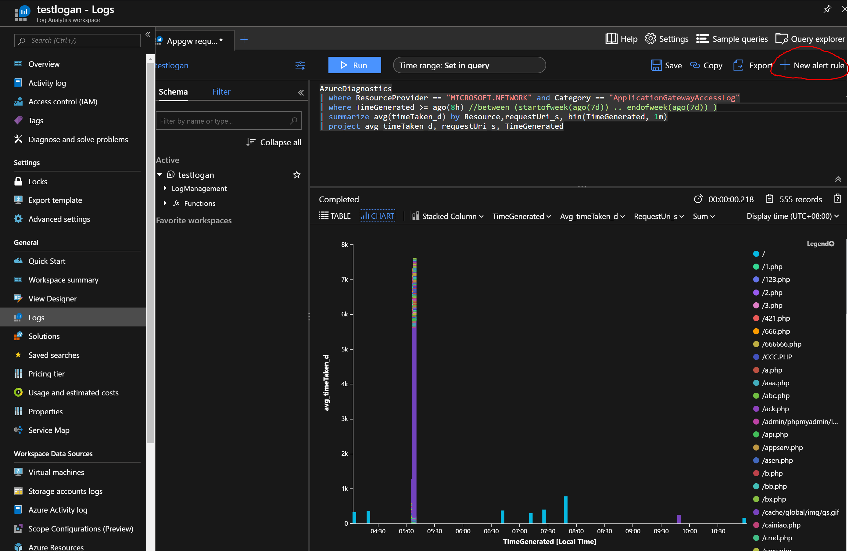Open Sample queries list
Screen dimensions: 849x551
pyautogui.click(x=732, y=39)
